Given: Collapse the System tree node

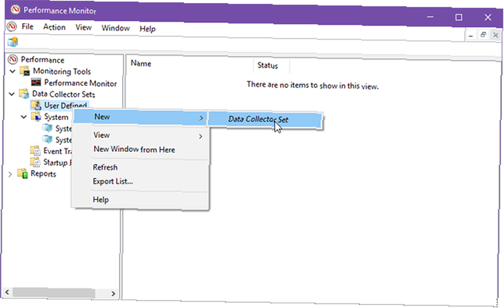Looking at the screenshot, I should click(x=24, y=117).
